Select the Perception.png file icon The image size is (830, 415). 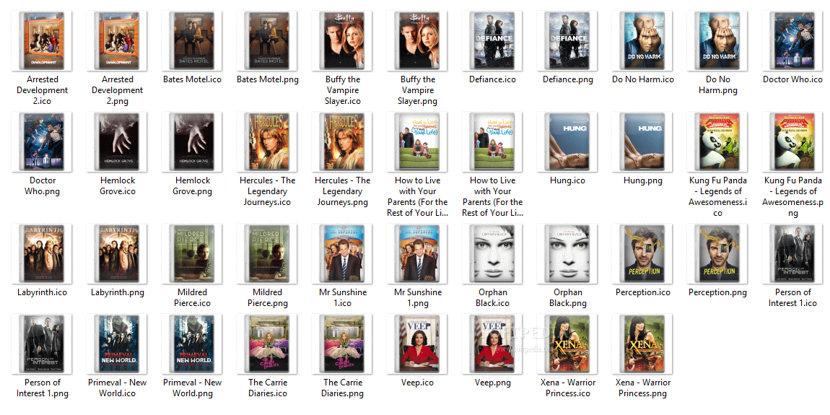(718, 253)
